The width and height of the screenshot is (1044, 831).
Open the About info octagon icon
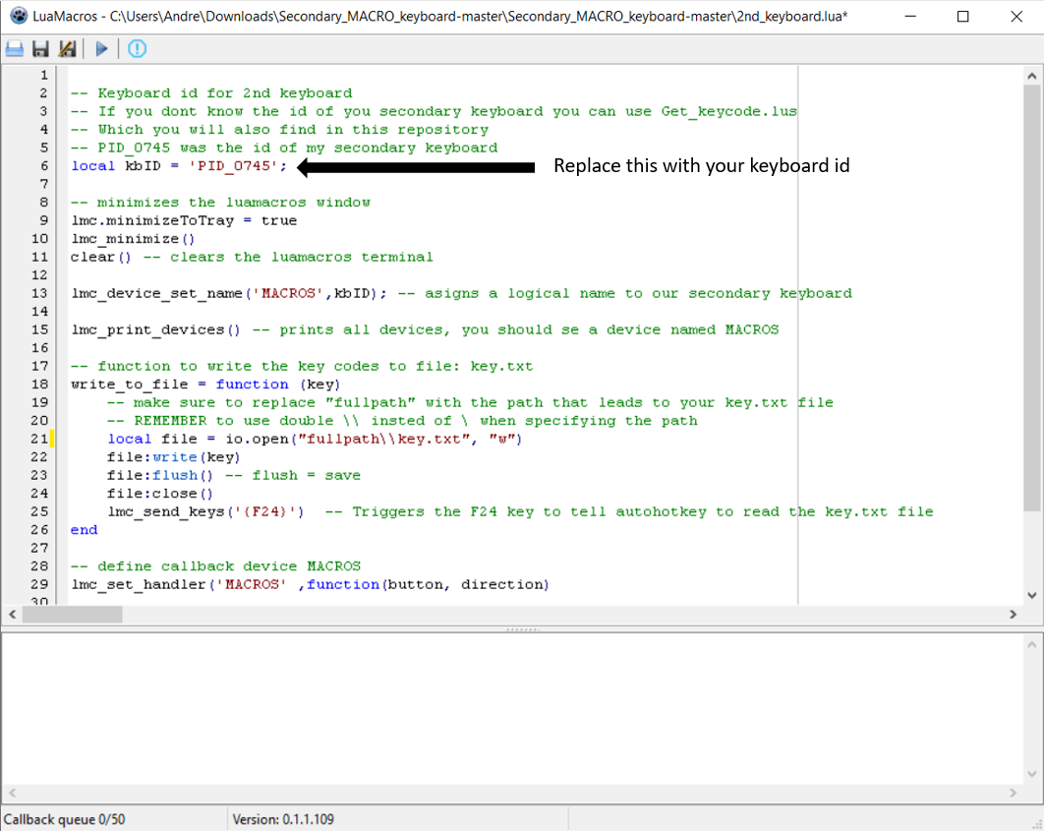click(x=138, y=48)
